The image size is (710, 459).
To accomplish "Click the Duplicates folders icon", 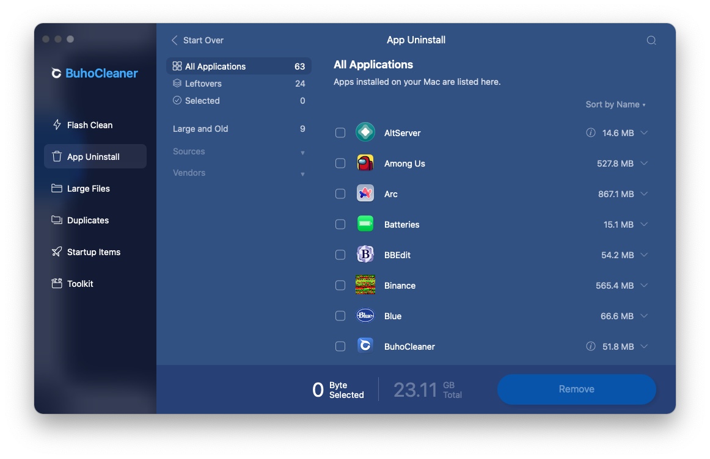I will [57, 220].
